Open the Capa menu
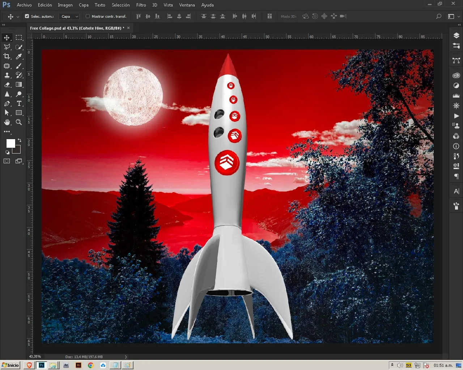This screenshot has width=463, height=370. [x=84, y=5]
